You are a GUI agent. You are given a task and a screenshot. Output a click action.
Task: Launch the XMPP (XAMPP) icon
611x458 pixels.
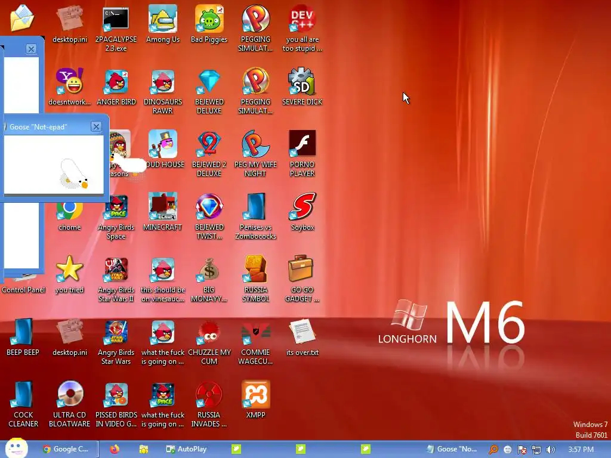pos(255,395)
